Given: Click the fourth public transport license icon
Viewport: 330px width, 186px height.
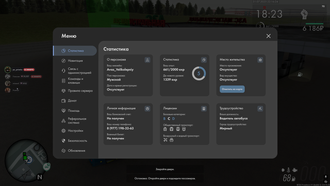Looking at the screenshot, I should 184,129.
